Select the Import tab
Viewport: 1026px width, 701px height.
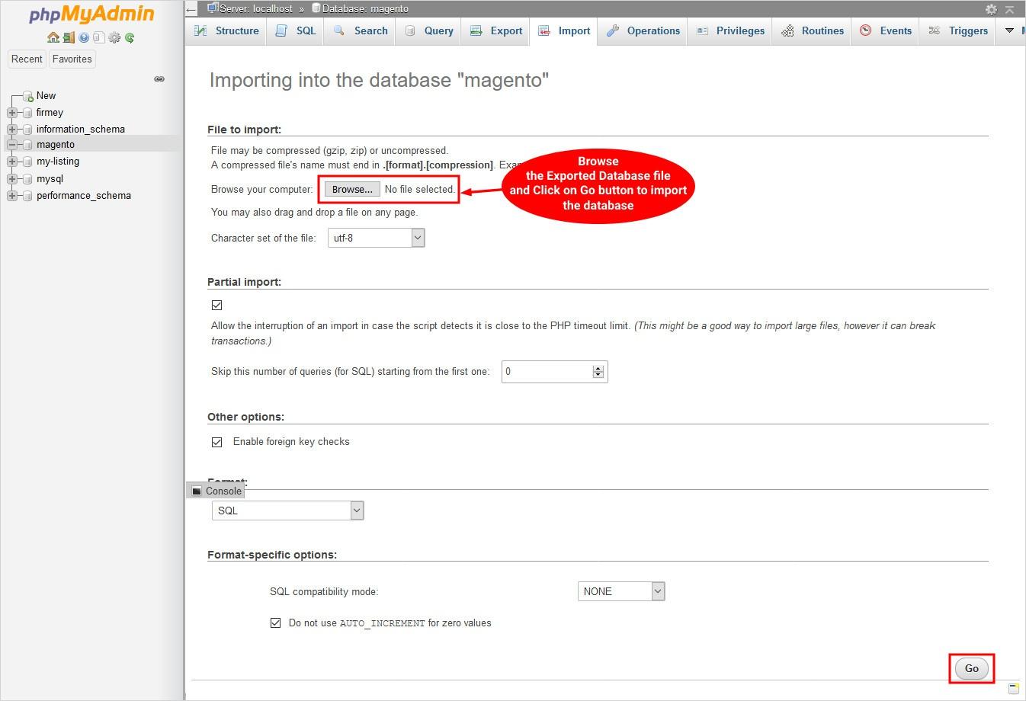(564, 31)
